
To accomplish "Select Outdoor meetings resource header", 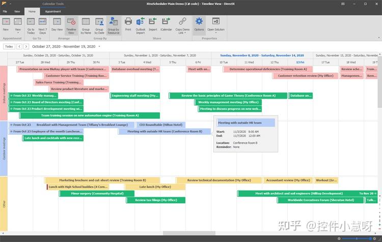I will coord(4,148).
